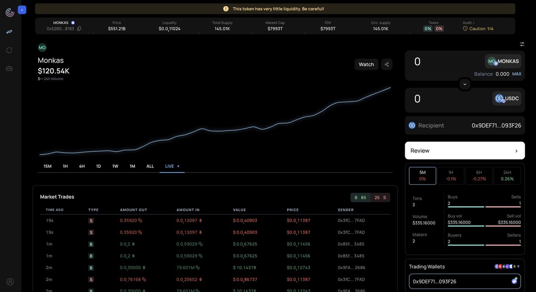Filter market trades by buys B 85
This screenshot has width=536, height=292.
(x=360, y=197)
